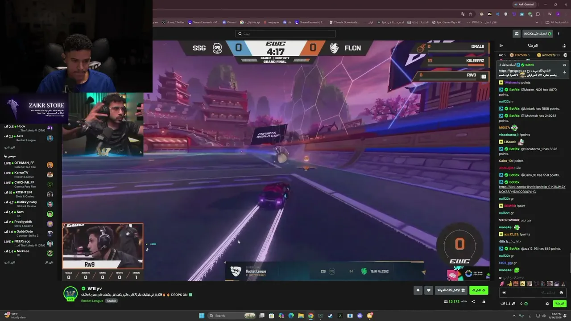Click the W1llyv streamer avatar
Viewport: 571px width, 321px height.
[70, 294]
